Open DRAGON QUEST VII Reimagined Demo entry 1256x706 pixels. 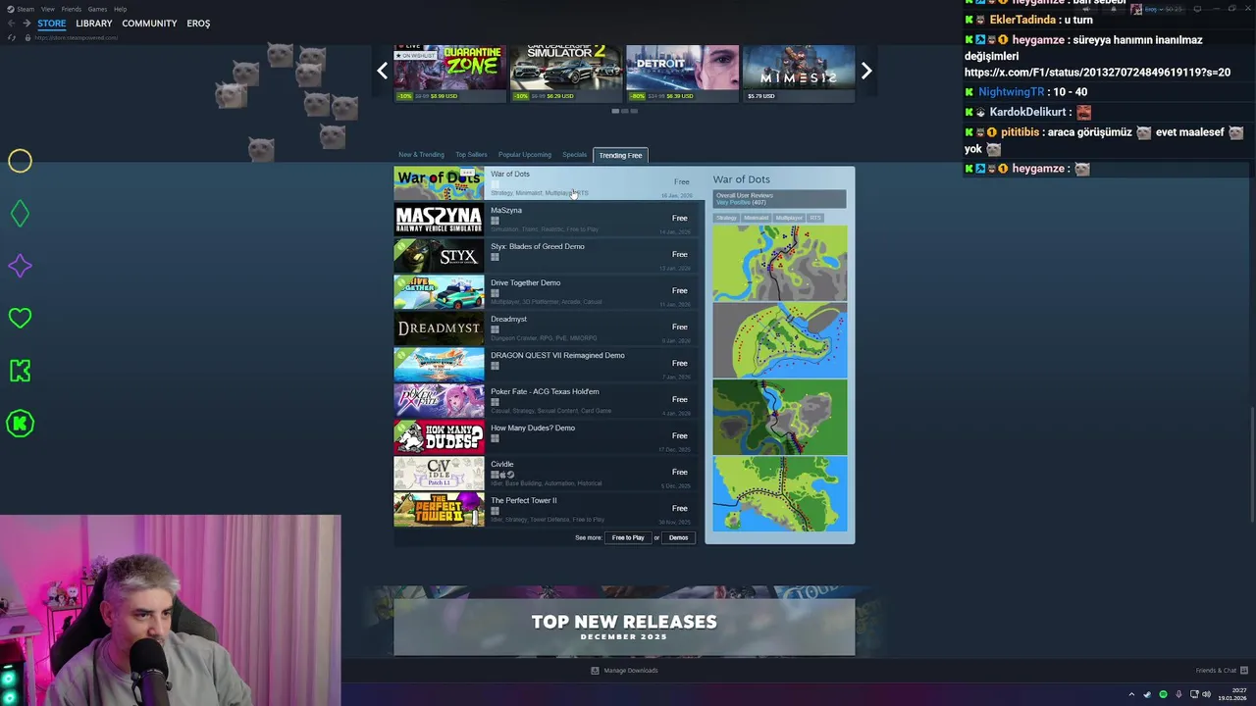(x=546, y=365)
